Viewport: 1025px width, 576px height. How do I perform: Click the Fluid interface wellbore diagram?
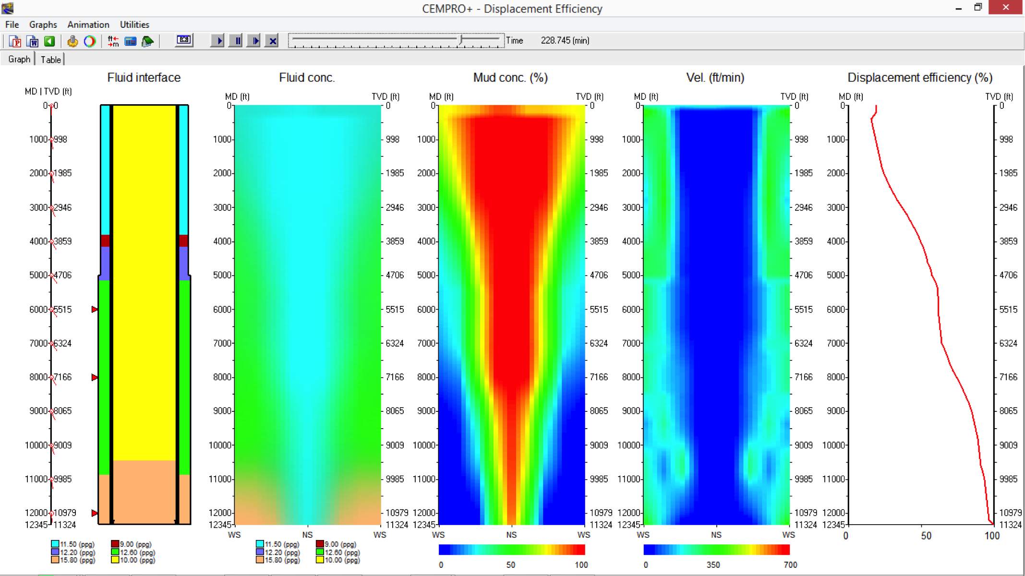pyautogui.click(x=145, y=314)
